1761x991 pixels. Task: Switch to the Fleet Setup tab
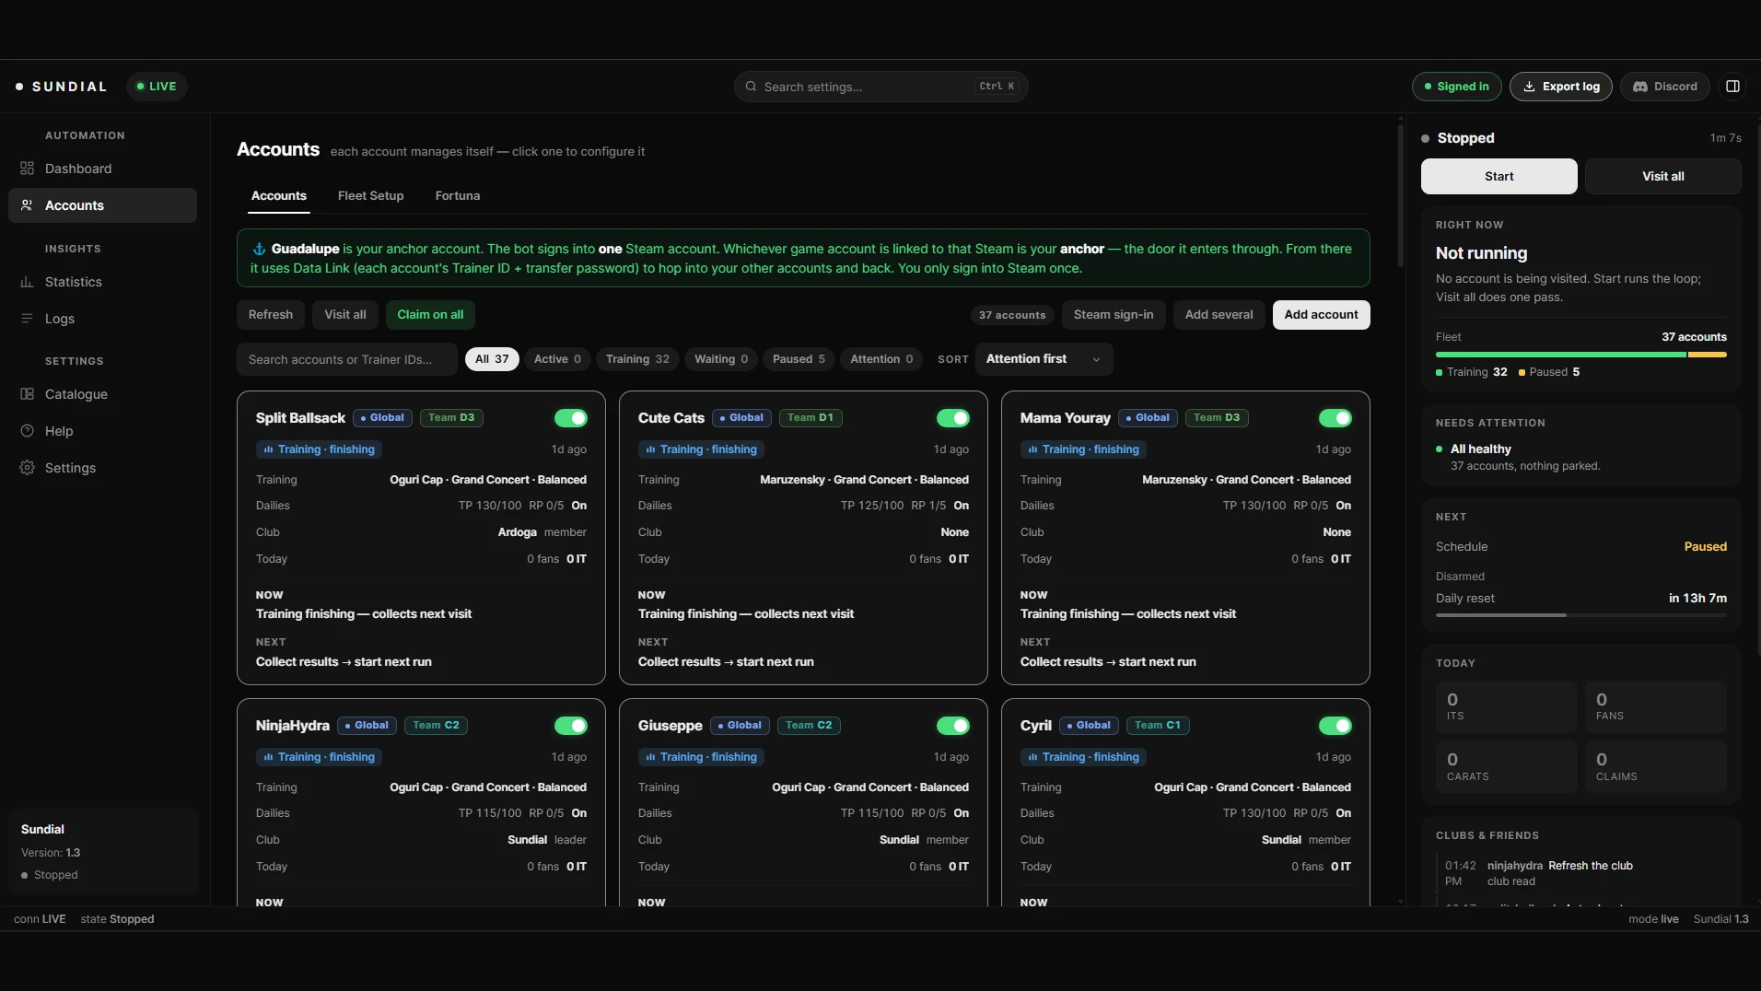click(x=370, y=196)
